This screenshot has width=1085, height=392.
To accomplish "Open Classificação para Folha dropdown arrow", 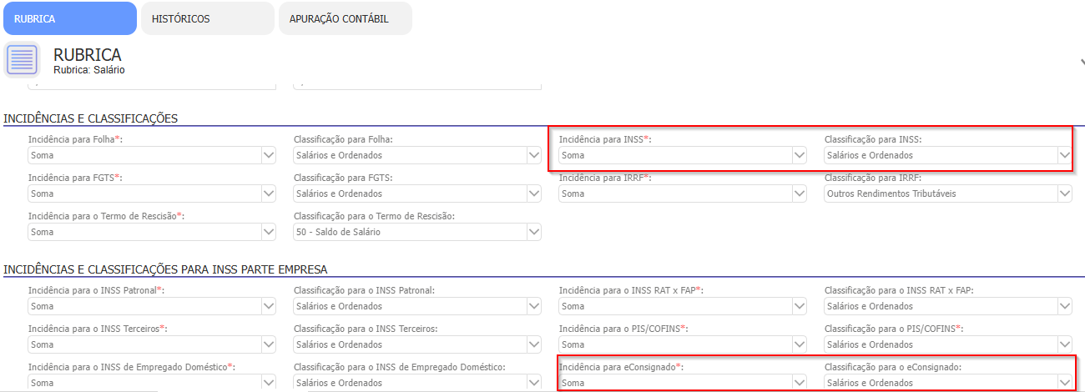I will 533,155.
